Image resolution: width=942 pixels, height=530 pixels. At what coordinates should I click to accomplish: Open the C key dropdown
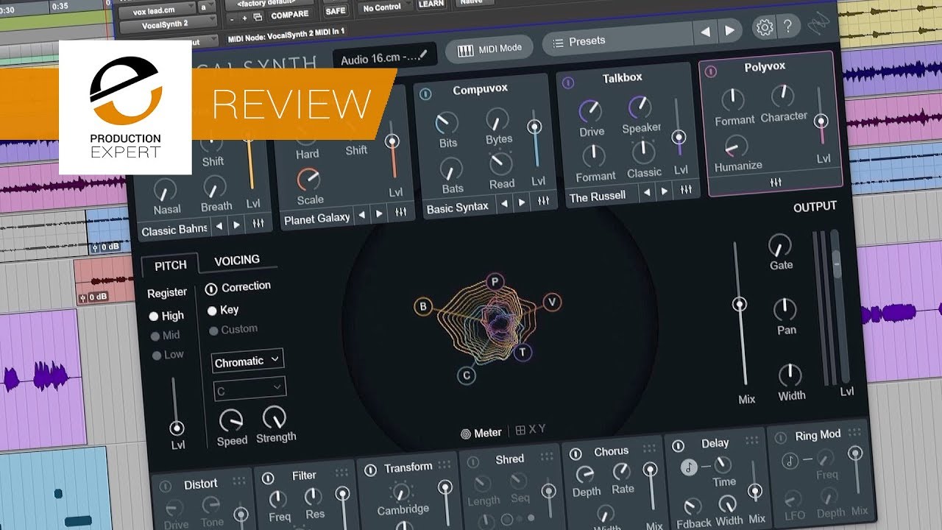[249, 389]
